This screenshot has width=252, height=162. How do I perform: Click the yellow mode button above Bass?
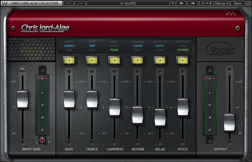coord(69,61)
